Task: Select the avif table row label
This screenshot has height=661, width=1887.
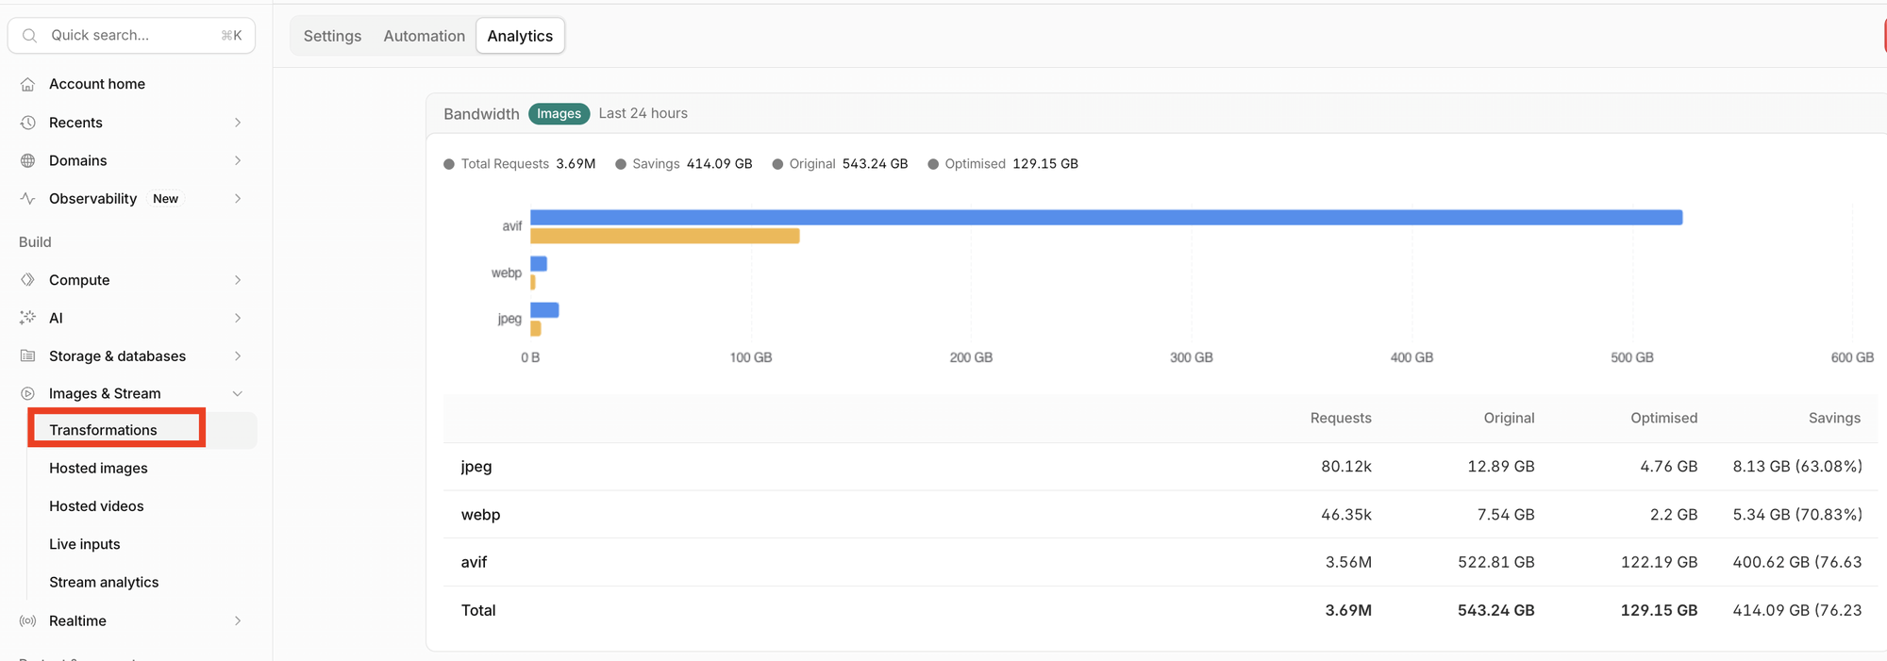Action: click(x=474, y=562)
